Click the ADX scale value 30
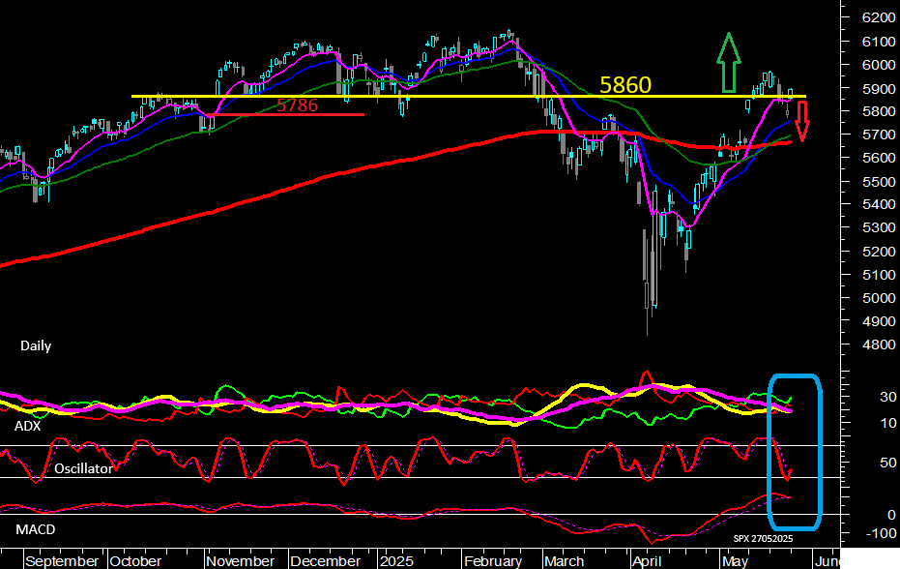The height and width of the screenshot is (569, 900). point(888,397)
